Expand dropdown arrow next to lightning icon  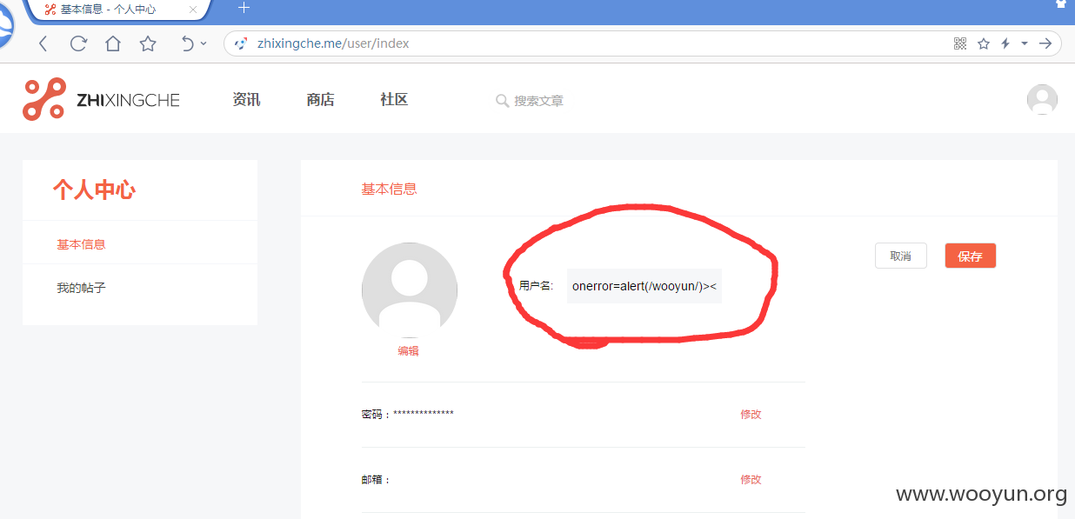(x=1025, y=43)
